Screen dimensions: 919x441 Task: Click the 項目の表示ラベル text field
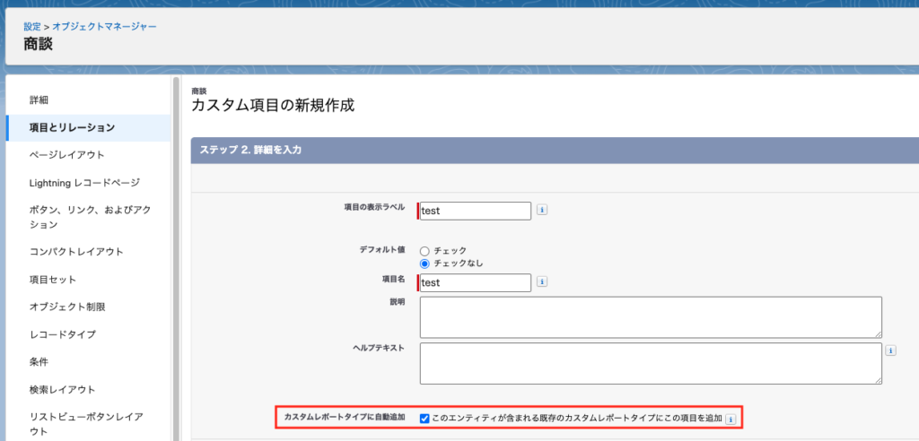[x=476, y=211]
